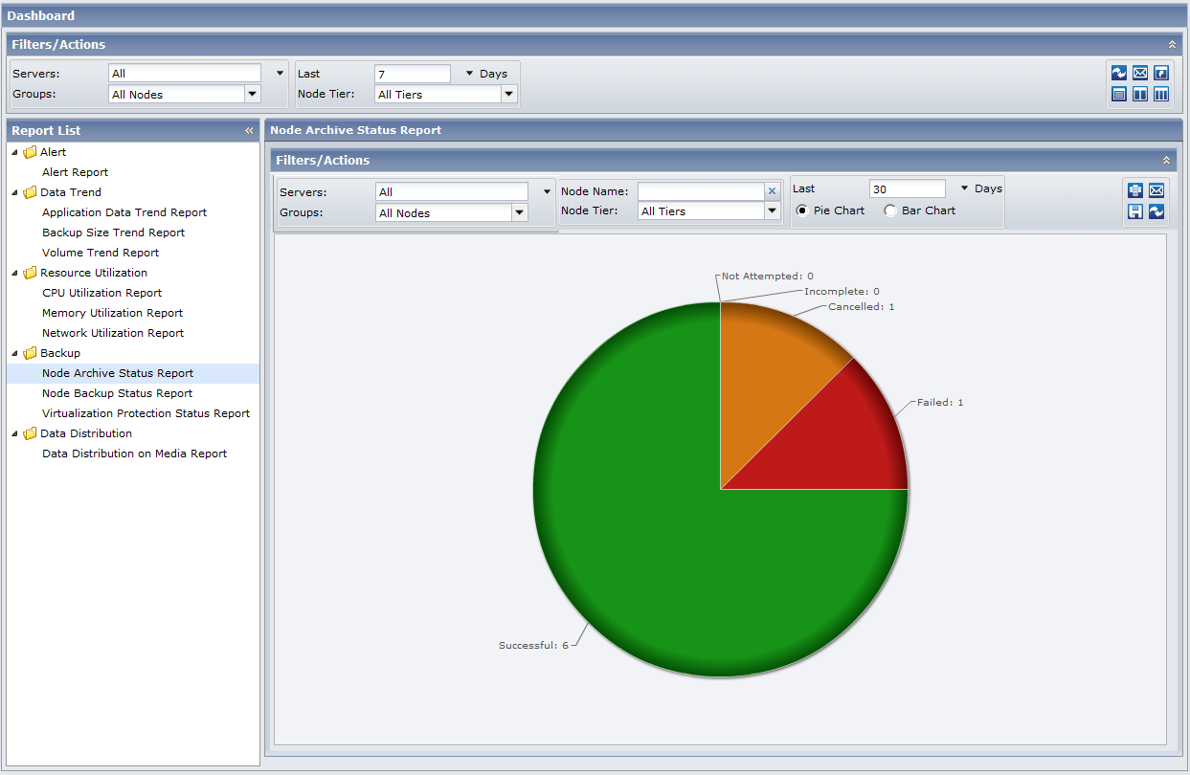Open report Last 30 Days dropdown arrow

(x=964, y=188)
